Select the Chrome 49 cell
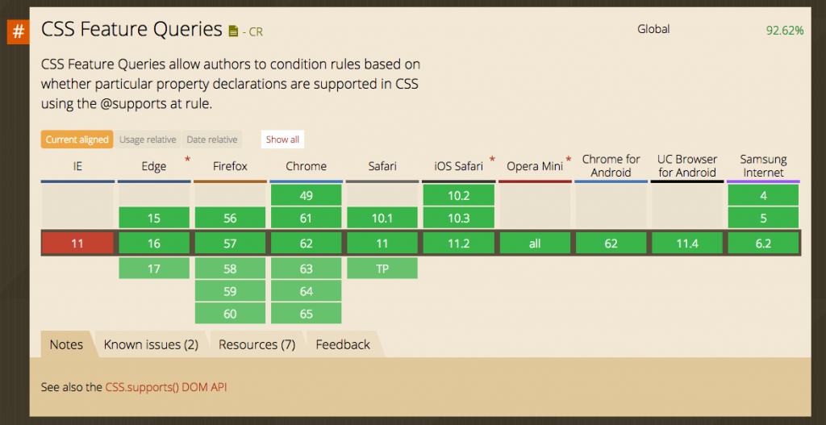Viewport: 826px width, 425px height. point(306,195)
